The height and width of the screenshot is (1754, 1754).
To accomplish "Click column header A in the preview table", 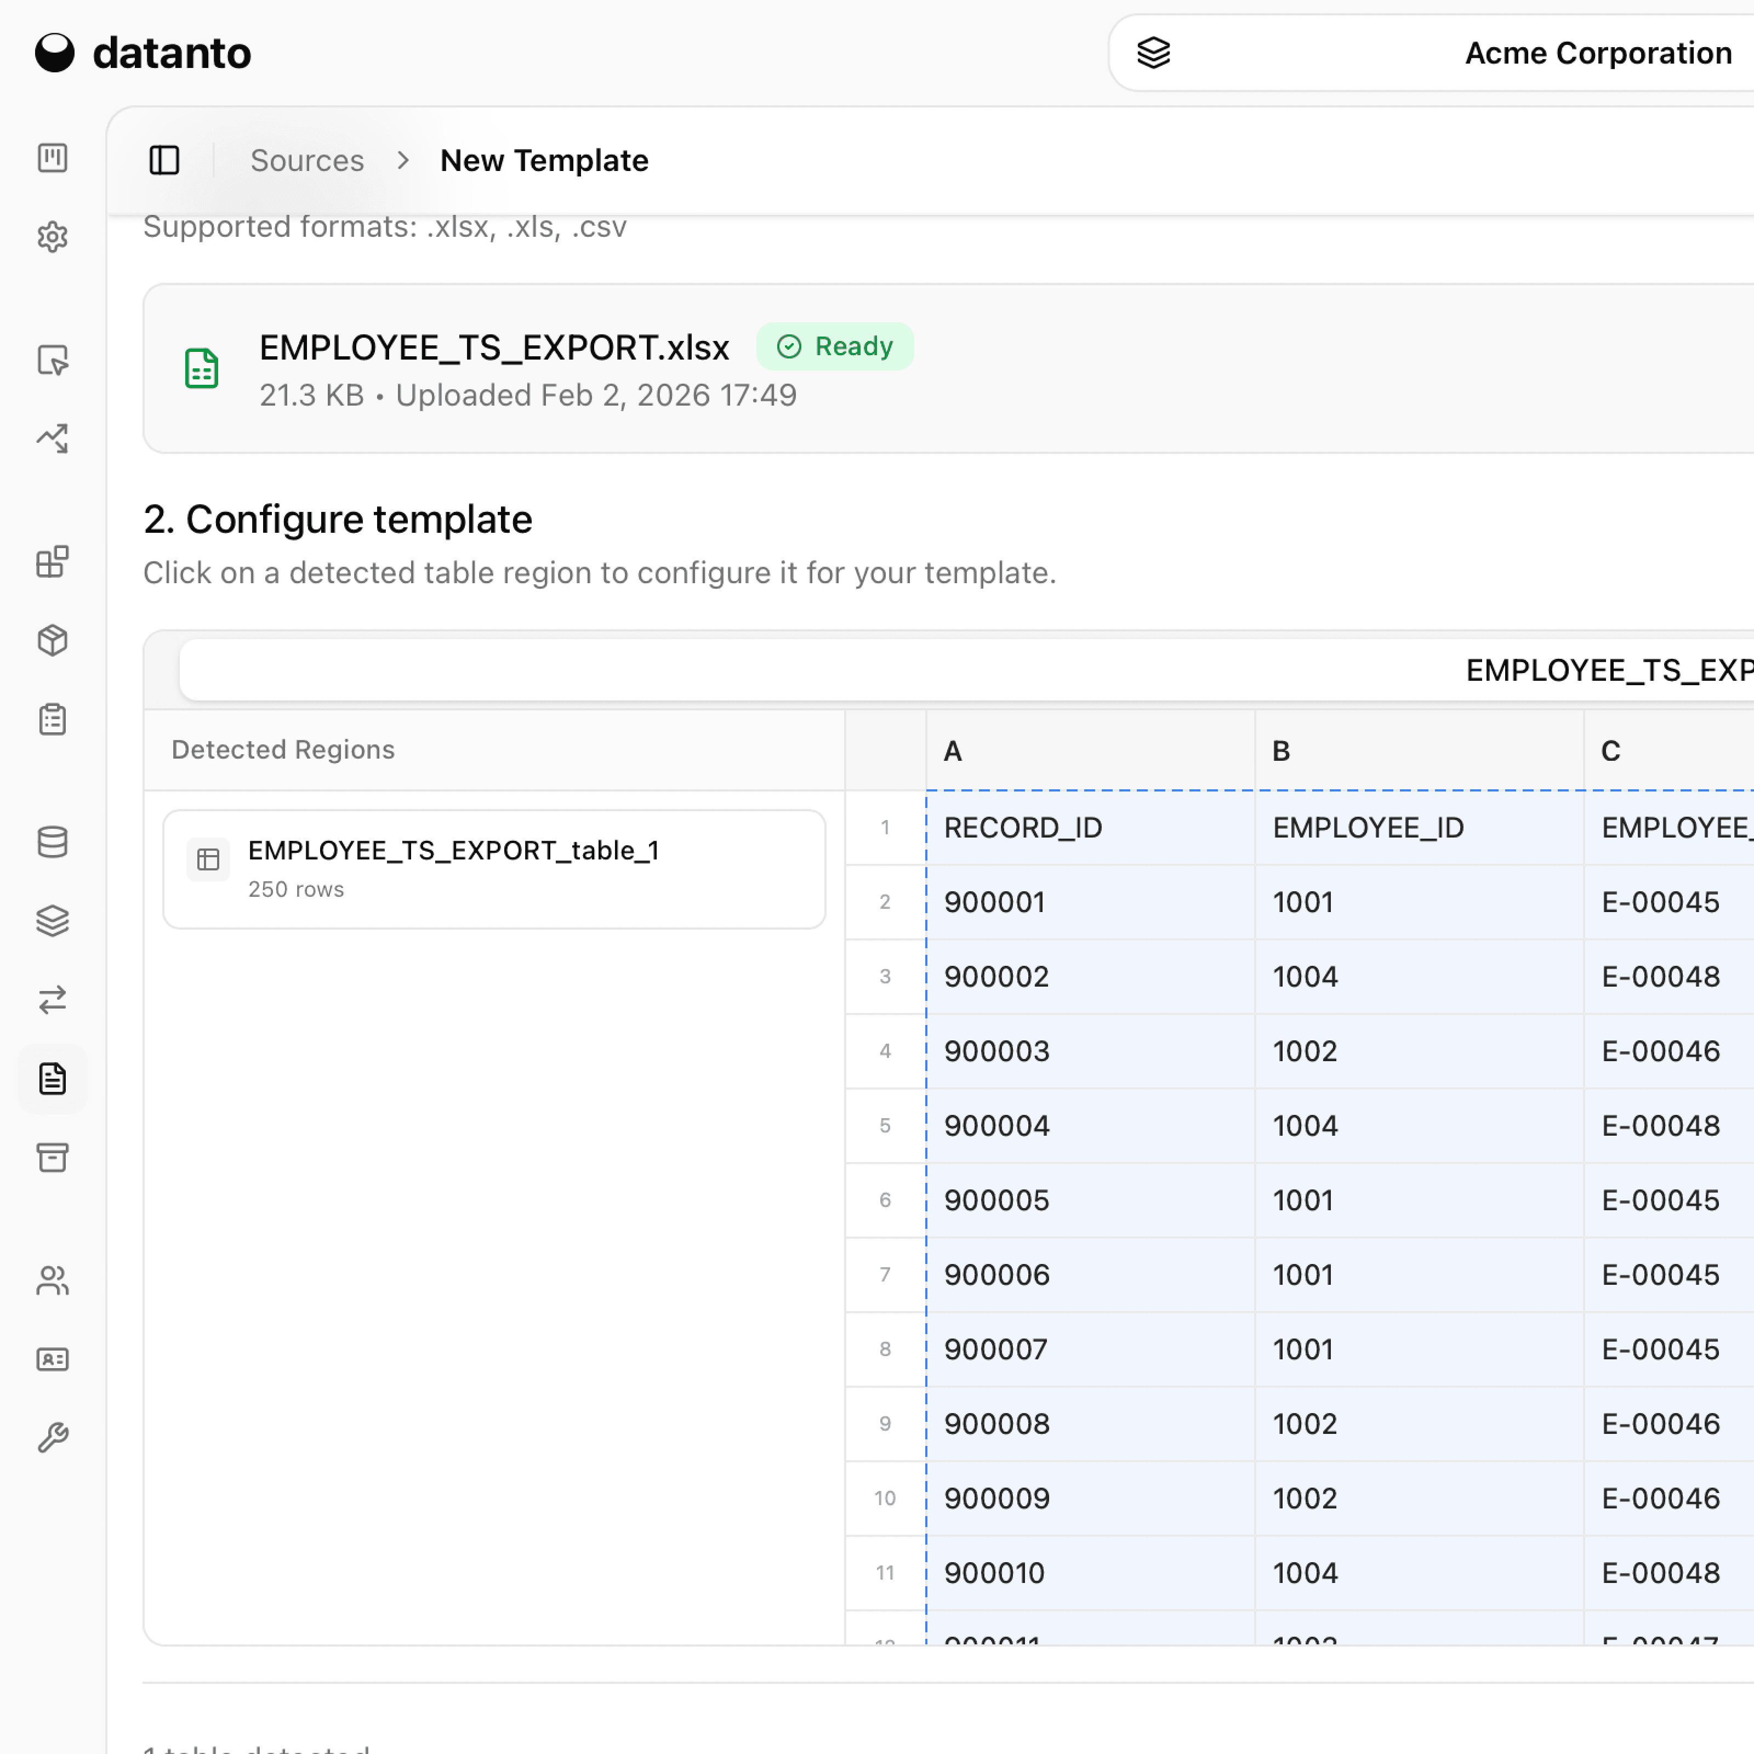I will coord(1089,750).
